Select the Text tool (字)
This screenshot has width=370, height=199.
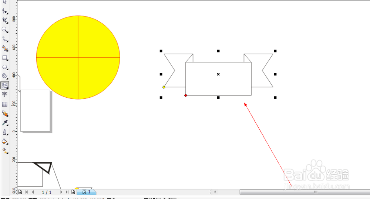pos(4,95)
